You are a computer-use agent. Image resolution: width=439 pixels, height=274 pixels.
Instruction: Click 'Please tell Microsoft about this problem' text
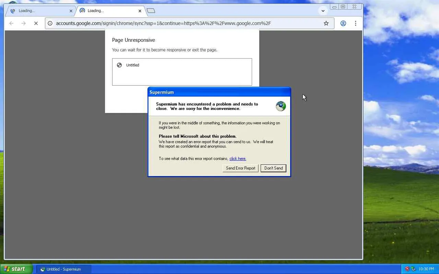click(198, 136)
